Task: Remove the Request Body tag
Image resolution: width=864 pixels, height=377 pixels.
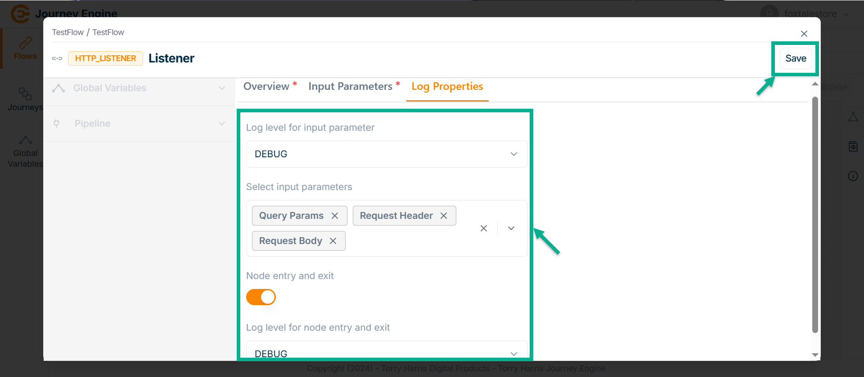Action: (333, 241)
